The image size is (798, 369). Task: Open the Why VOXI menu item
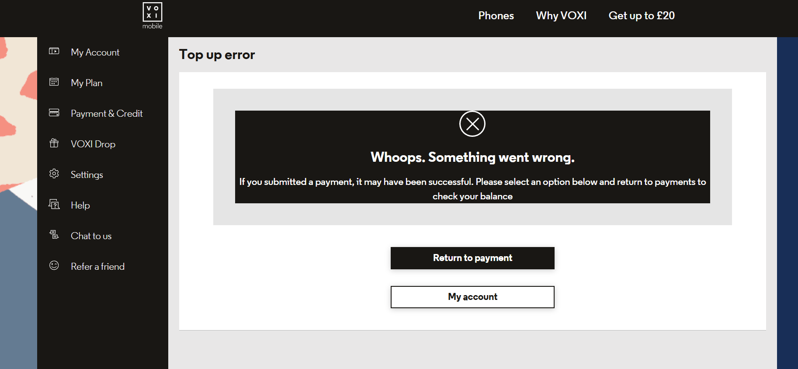click(561, 16)
